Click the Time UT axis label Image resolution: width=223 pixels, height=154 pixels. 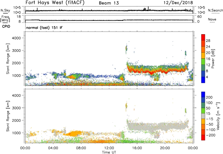(x=109, y=152)
